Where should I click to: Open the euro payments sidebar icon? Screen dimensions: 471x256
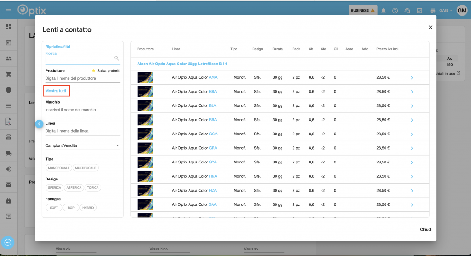point(8,169)
